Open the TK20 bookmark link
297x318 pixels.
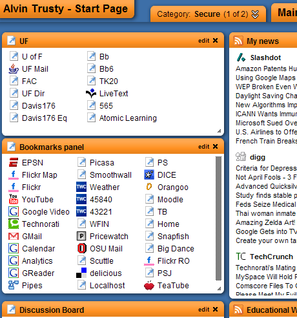[108, 81]
